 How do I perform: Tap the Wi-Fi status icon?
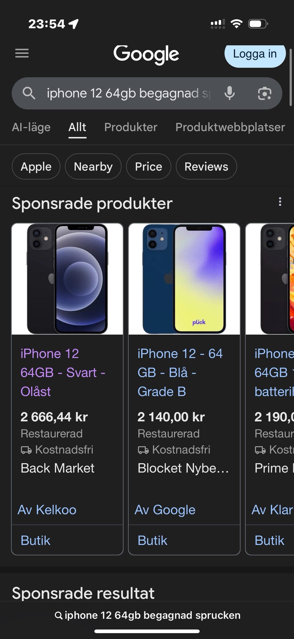coord(236,24)
